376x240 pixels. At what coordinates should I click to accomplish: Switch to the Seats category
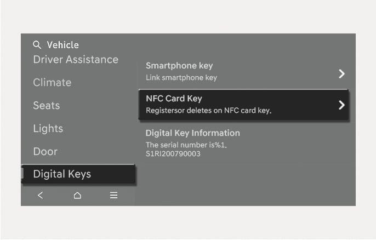point(47,106)
